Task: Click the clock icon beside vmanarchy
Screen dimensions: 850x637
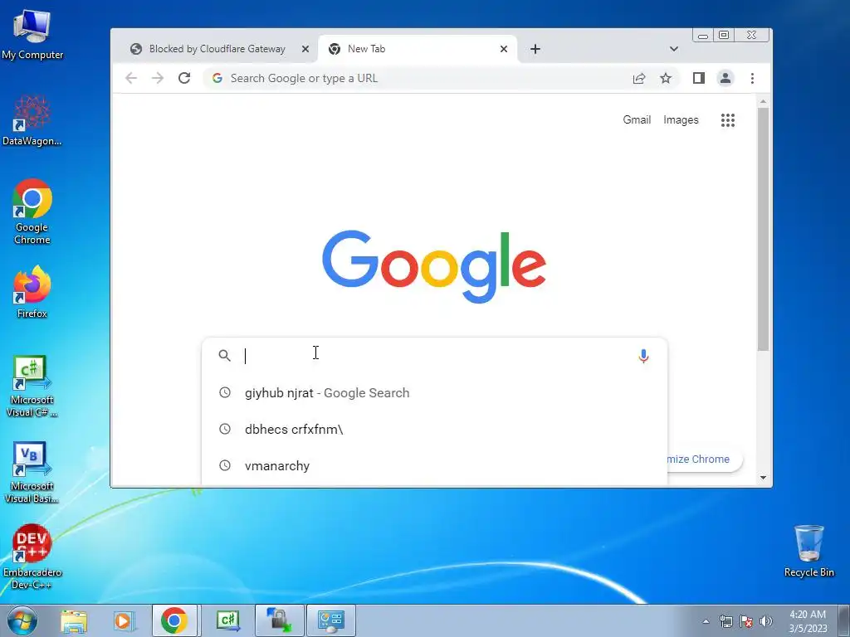Action: (x=224, y=465)
